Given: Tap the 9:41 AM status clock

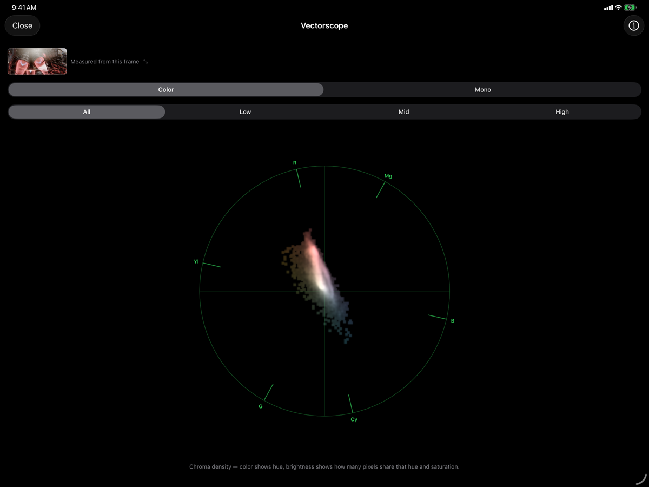Looking at the screenshot, I should tap(24, 8).
